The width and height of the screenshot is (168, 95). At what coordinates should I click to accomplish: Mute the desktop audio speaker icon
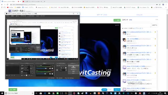click(x=50, y=68)
